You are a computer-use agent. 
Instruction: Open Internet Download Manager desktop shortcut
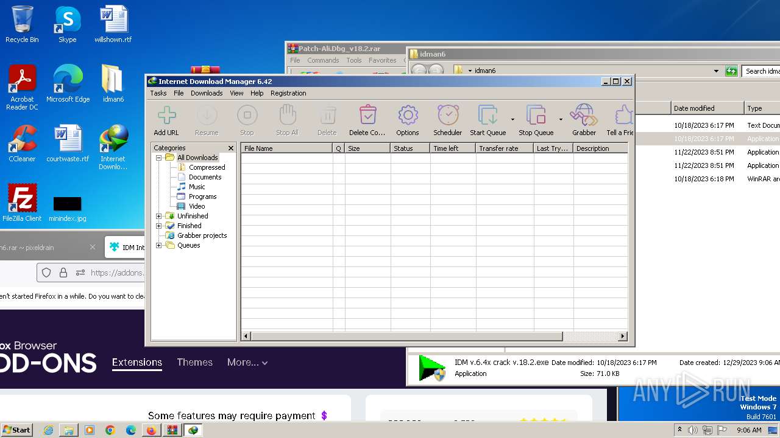(113, 147)
